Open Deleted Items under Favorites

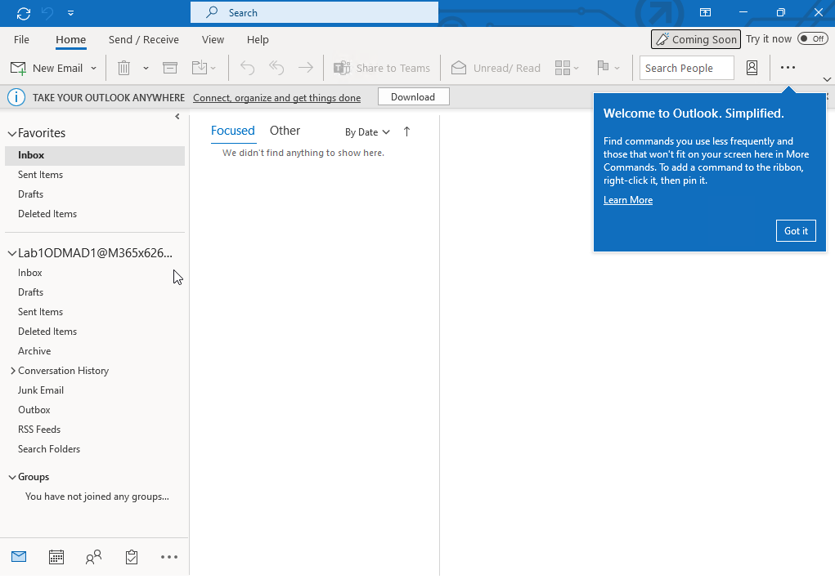pyautogui.click(x=47, y=214)
